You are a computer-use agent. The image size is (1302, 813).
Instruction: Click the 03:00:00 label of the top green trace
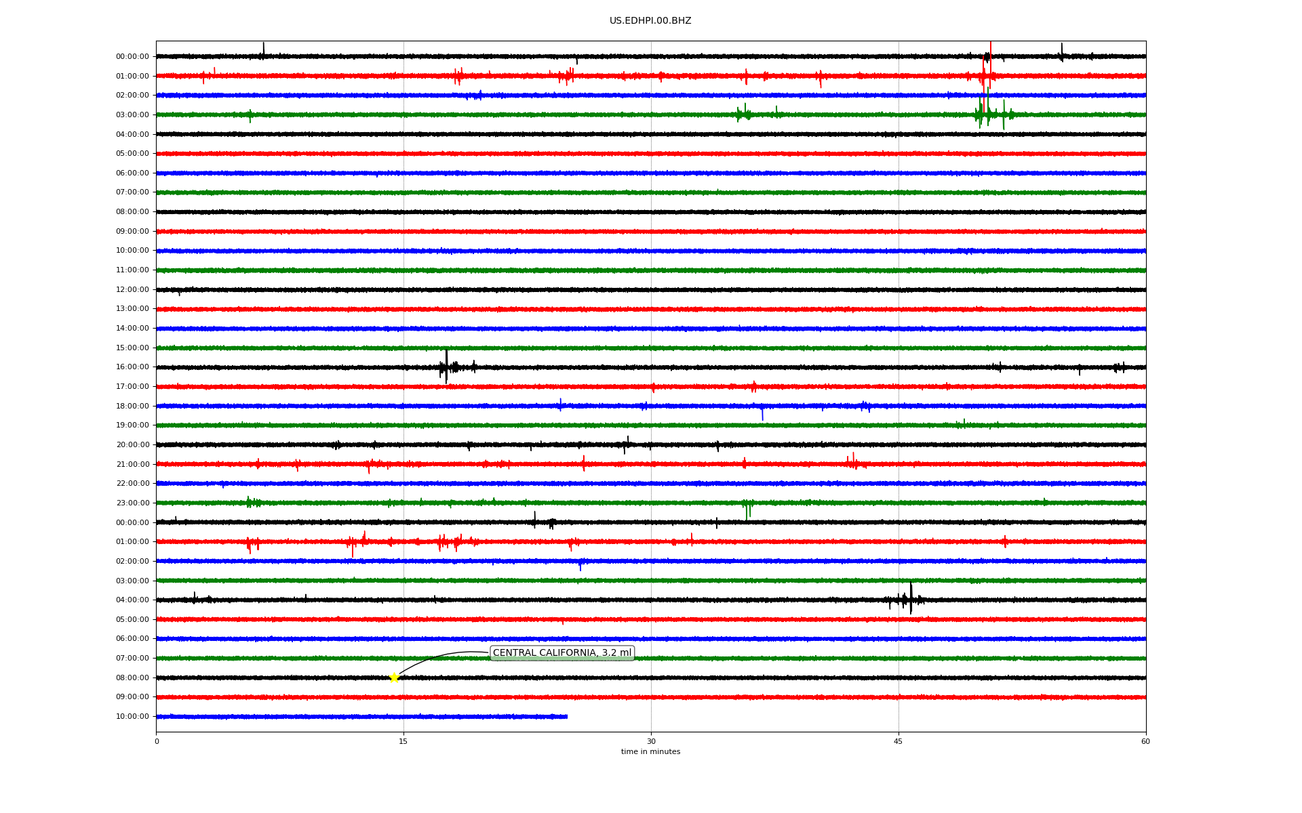coord(132,115)
